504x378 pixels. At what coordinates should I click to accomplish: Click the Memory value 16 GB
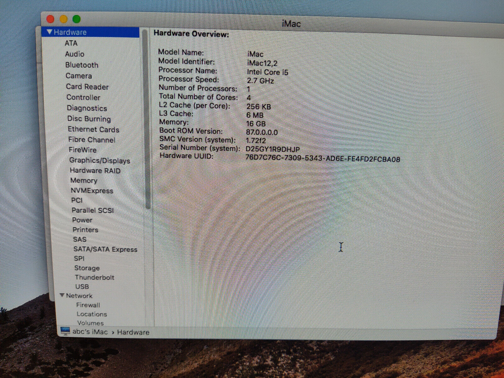(256, 124)
